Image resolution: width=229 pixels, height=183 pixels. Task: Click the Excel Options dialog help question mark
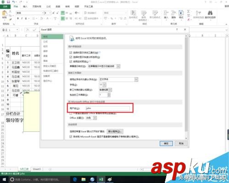click(x=177, y=29)
